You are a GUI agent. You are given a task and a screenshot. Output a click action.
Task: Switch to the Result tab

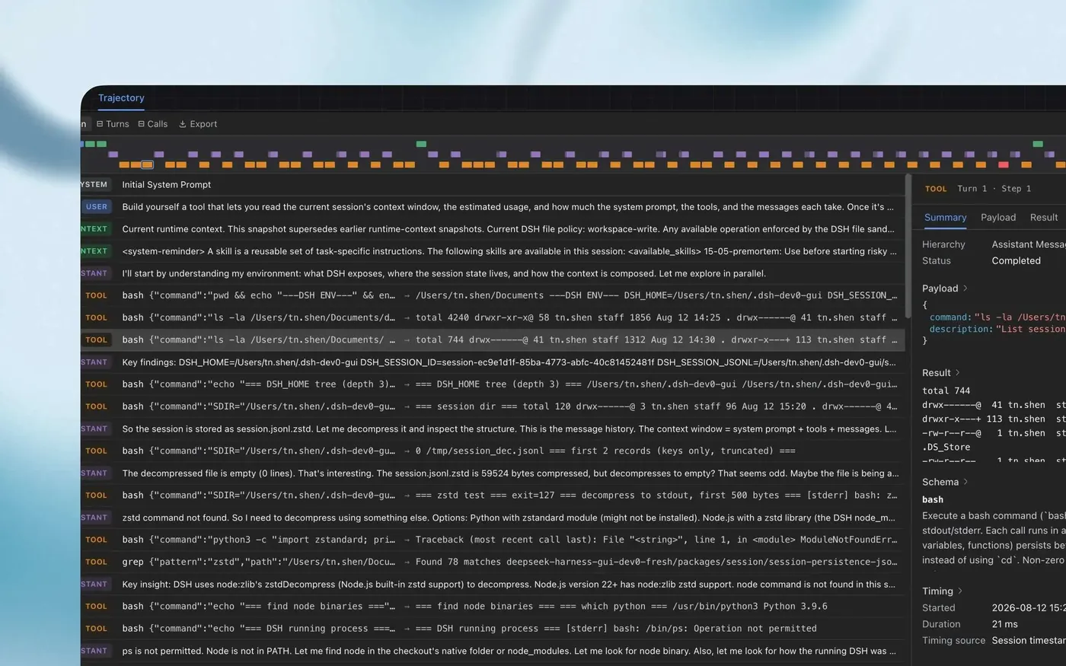pyautogui.click(x=1044, y=218)
